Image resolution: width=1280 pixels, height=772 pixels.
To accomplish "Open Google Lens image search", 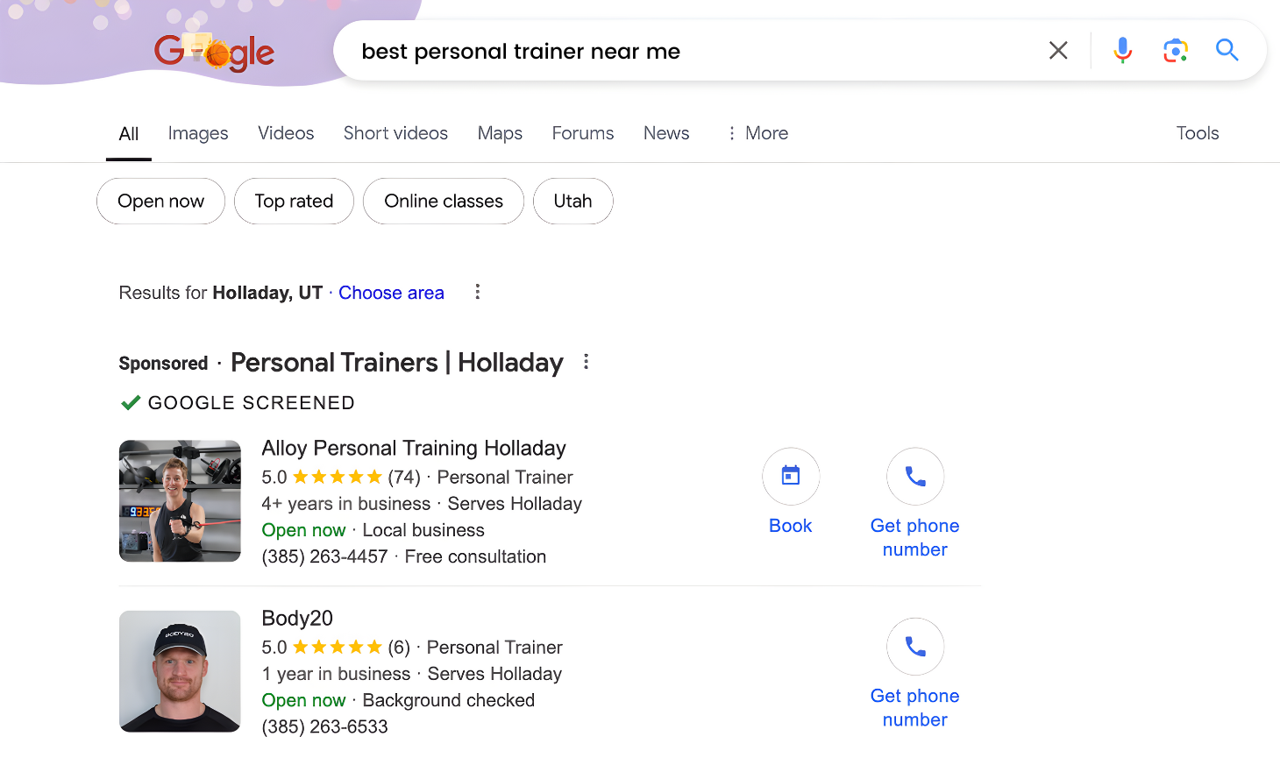I will (1175, 51).
